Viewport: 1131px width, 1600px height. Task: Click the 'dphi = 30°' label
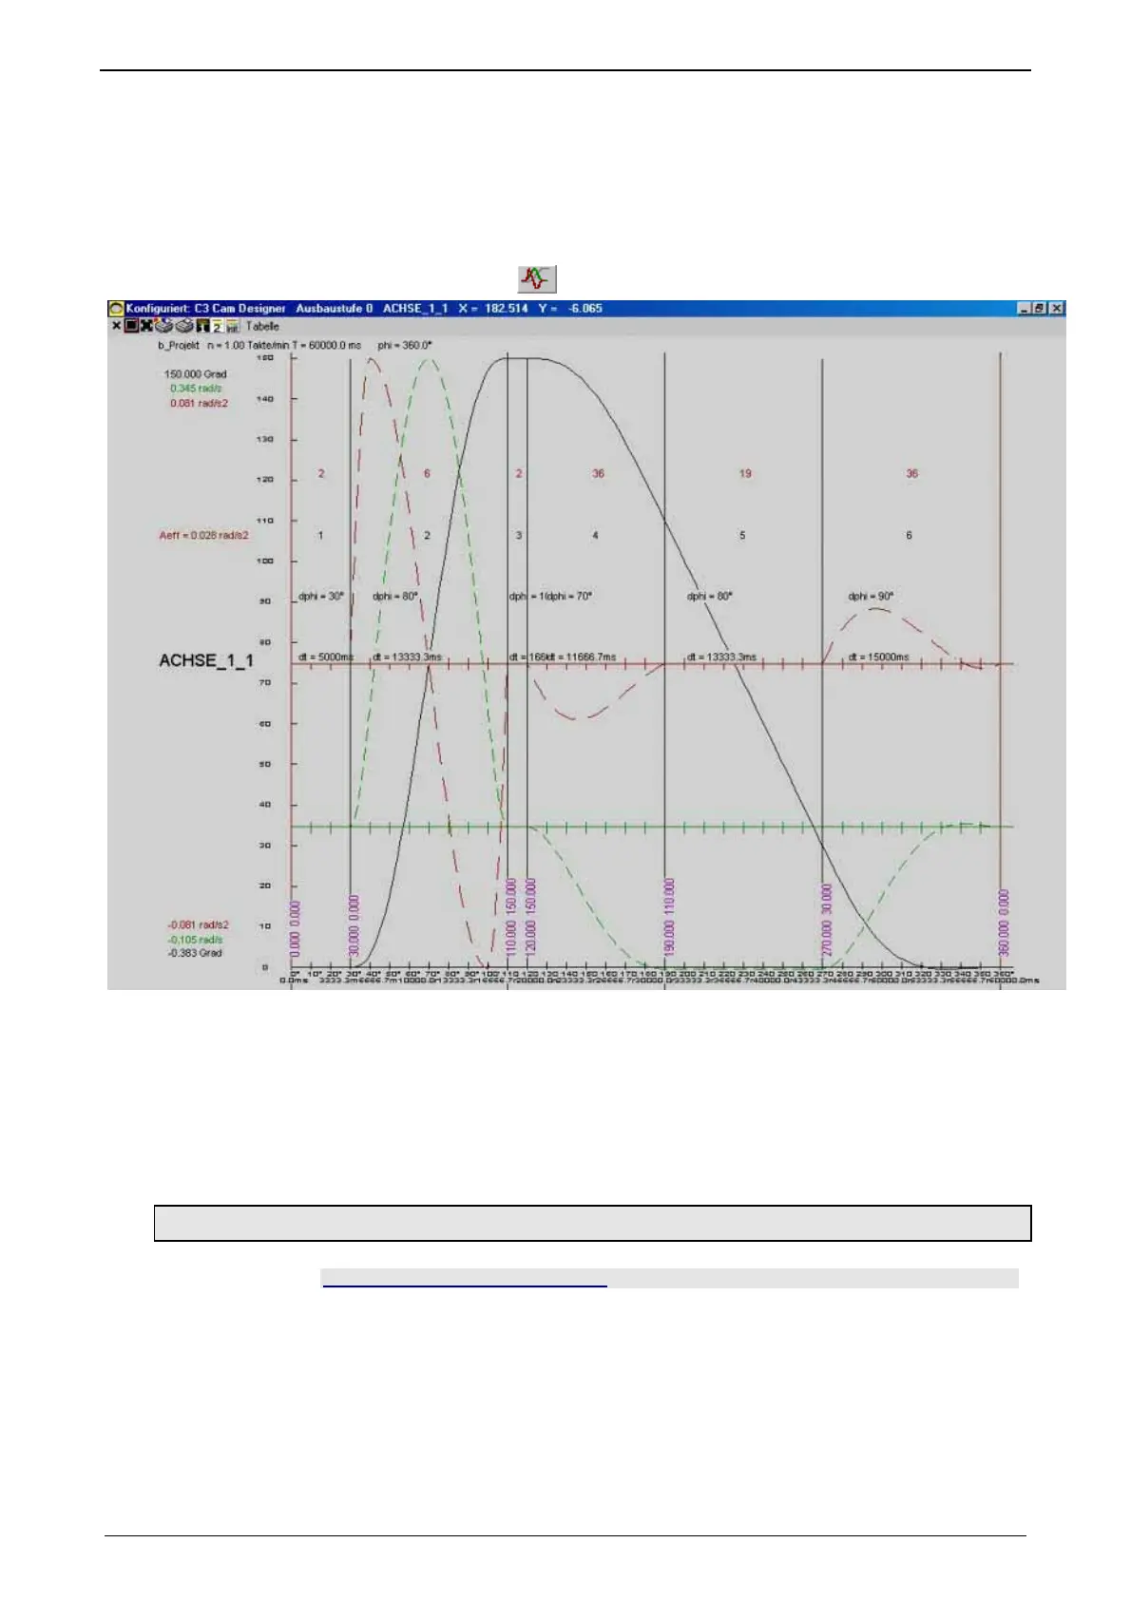[321, 597]
